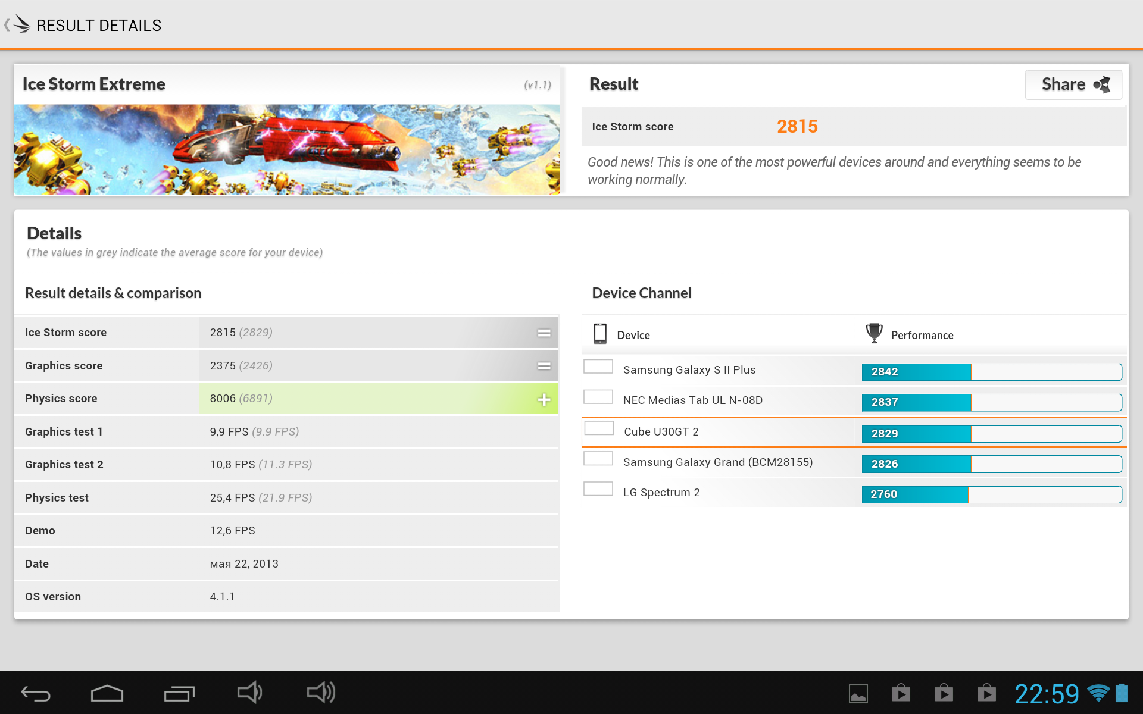Open the picture notification icon
The height and width of the screenshot is (714, 1143).
click(x=858, y=694)
